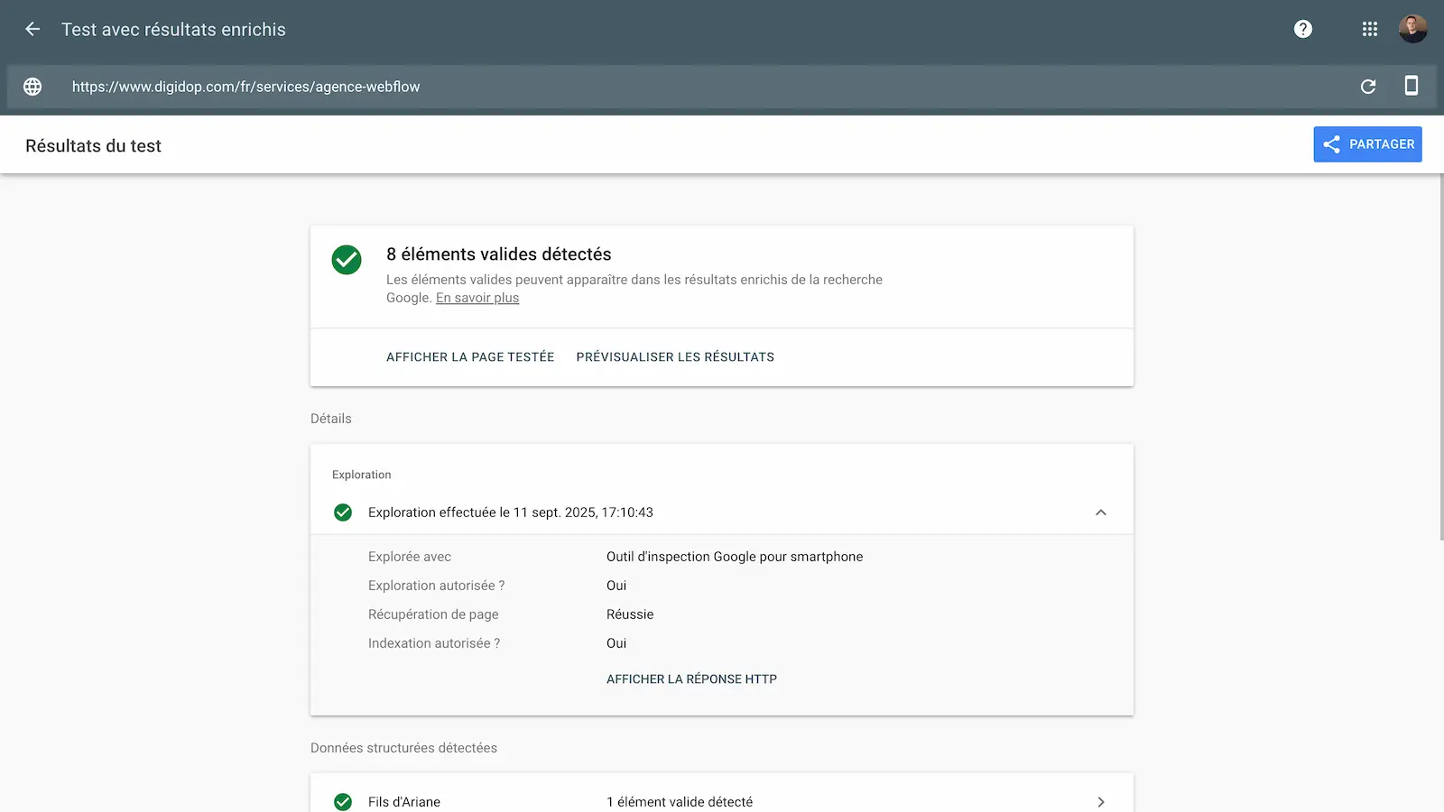Image resolution: width=1444 pixels, height=812 pixels.
Task: Reload the test with refresh icon
Action: (1368, 87)
